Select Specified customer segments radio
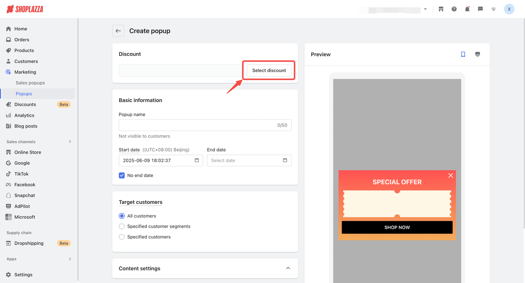The width and height of the screenshot is (525, 283). click(x=122, y=226)
